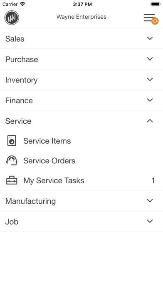The height and width of the screenshot is (290, 163).
Task: Expand the Purchase section chevron
Action: coord(150,59)
